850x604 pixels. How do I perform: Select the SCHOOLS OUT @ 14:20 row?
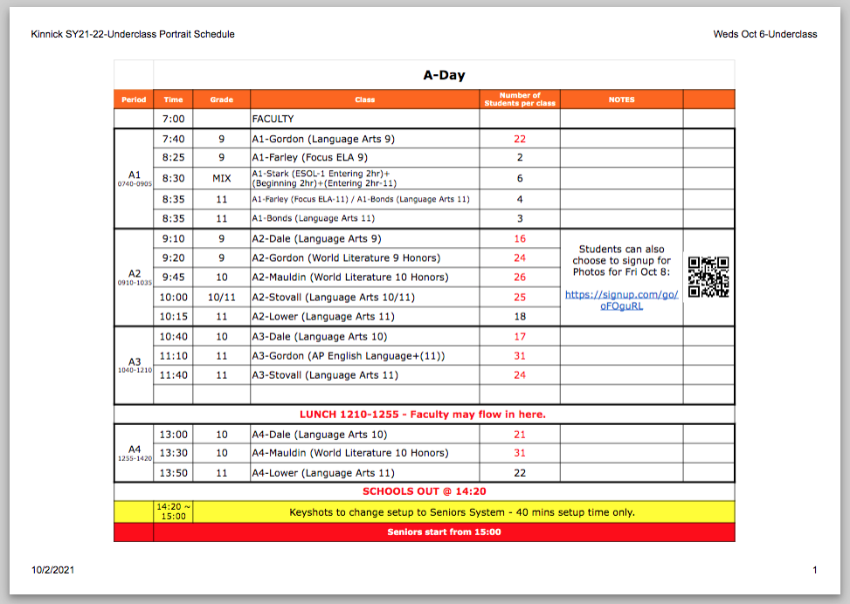423,491
